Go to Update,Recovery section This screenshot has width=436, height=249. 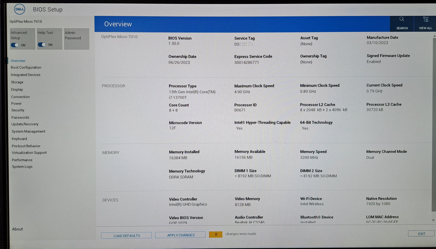click(25, 124)
